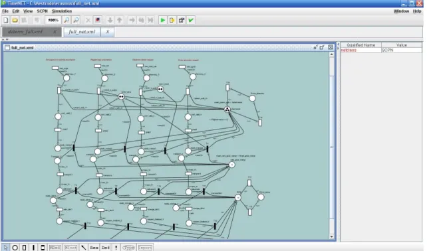Open a net file with folder icon

(15, 20)
